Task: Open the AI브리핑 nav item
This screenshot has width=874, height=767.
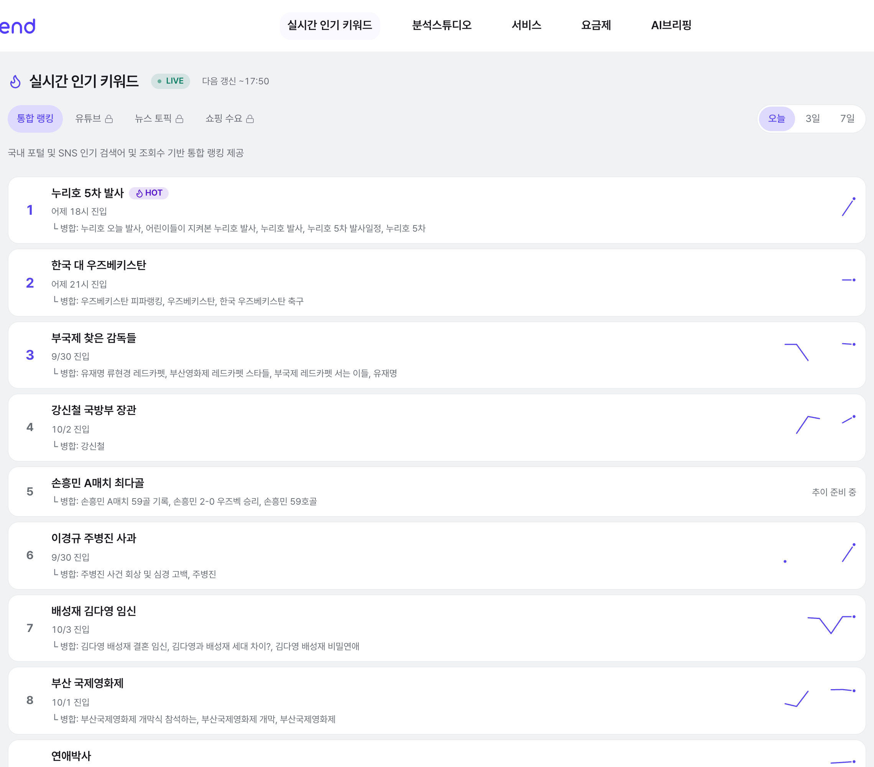Action: tap(671, 26)
